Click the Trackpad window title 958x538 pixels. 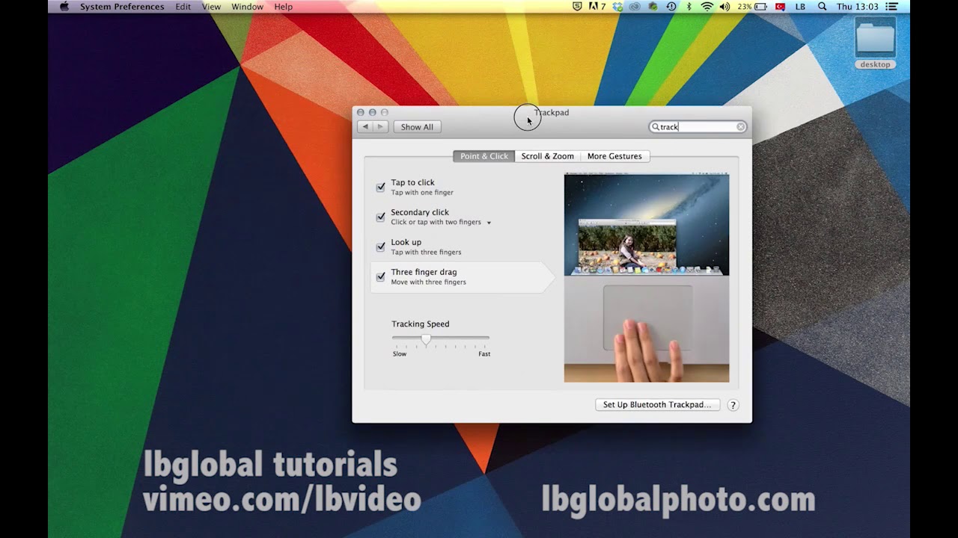click(x=552, y=113)
